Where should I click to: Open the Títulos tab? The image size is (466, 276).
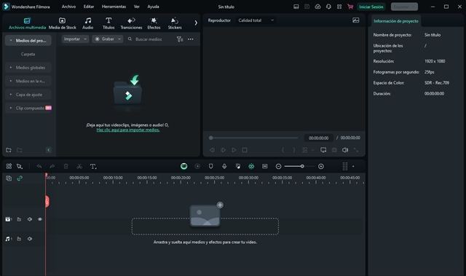click(x=108, y=23)
